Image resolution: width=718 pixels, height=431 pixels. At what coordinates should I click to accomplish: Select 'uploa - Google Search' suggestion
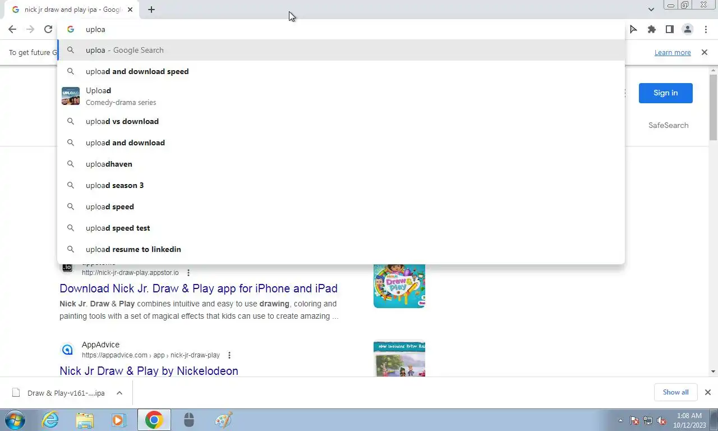point(341,50)
